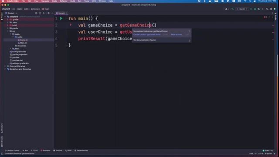Select Main.kt in the project tree

(23, 43)
